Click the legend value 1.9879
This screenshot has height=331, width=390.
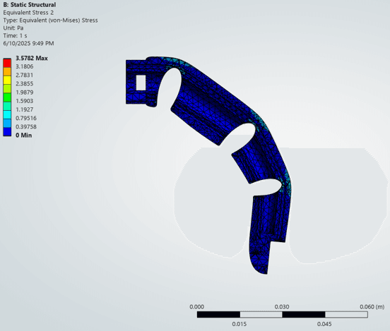pyautogui.click(x=24, y=92)
